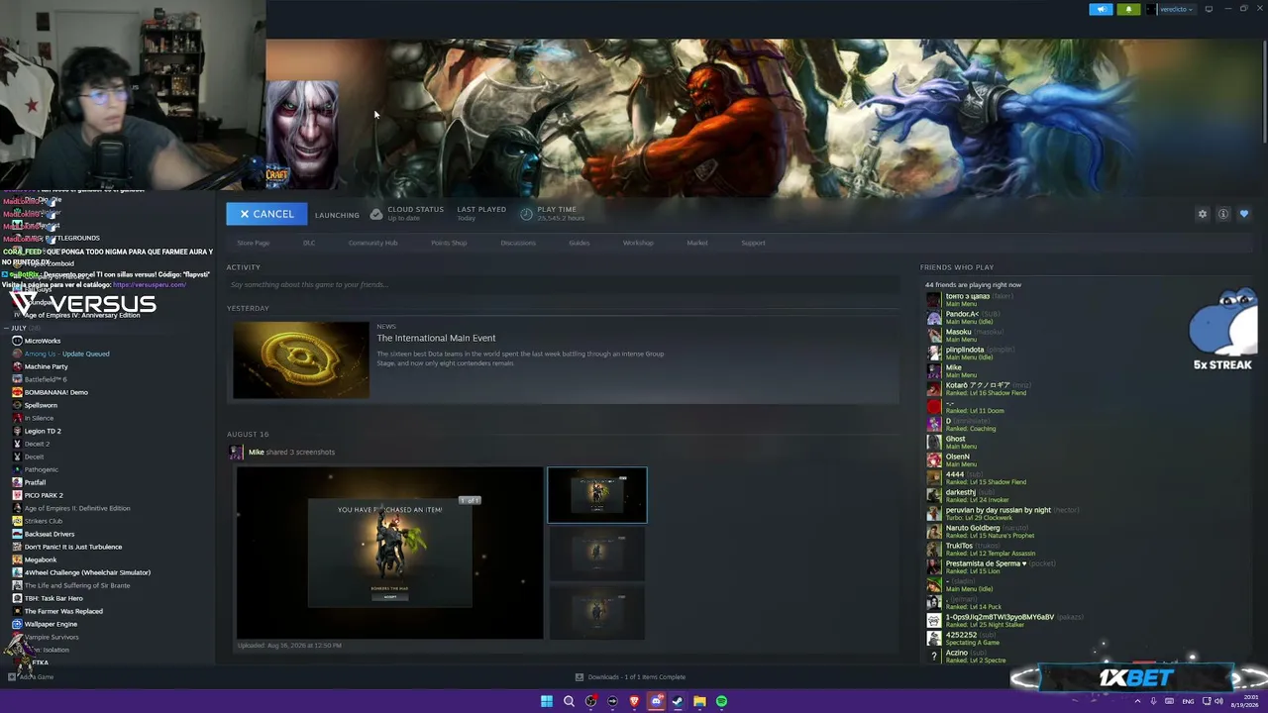Screen dimensions: 1268x713
Task: Select MicroWorks in the library
Action: coord(43,341)
